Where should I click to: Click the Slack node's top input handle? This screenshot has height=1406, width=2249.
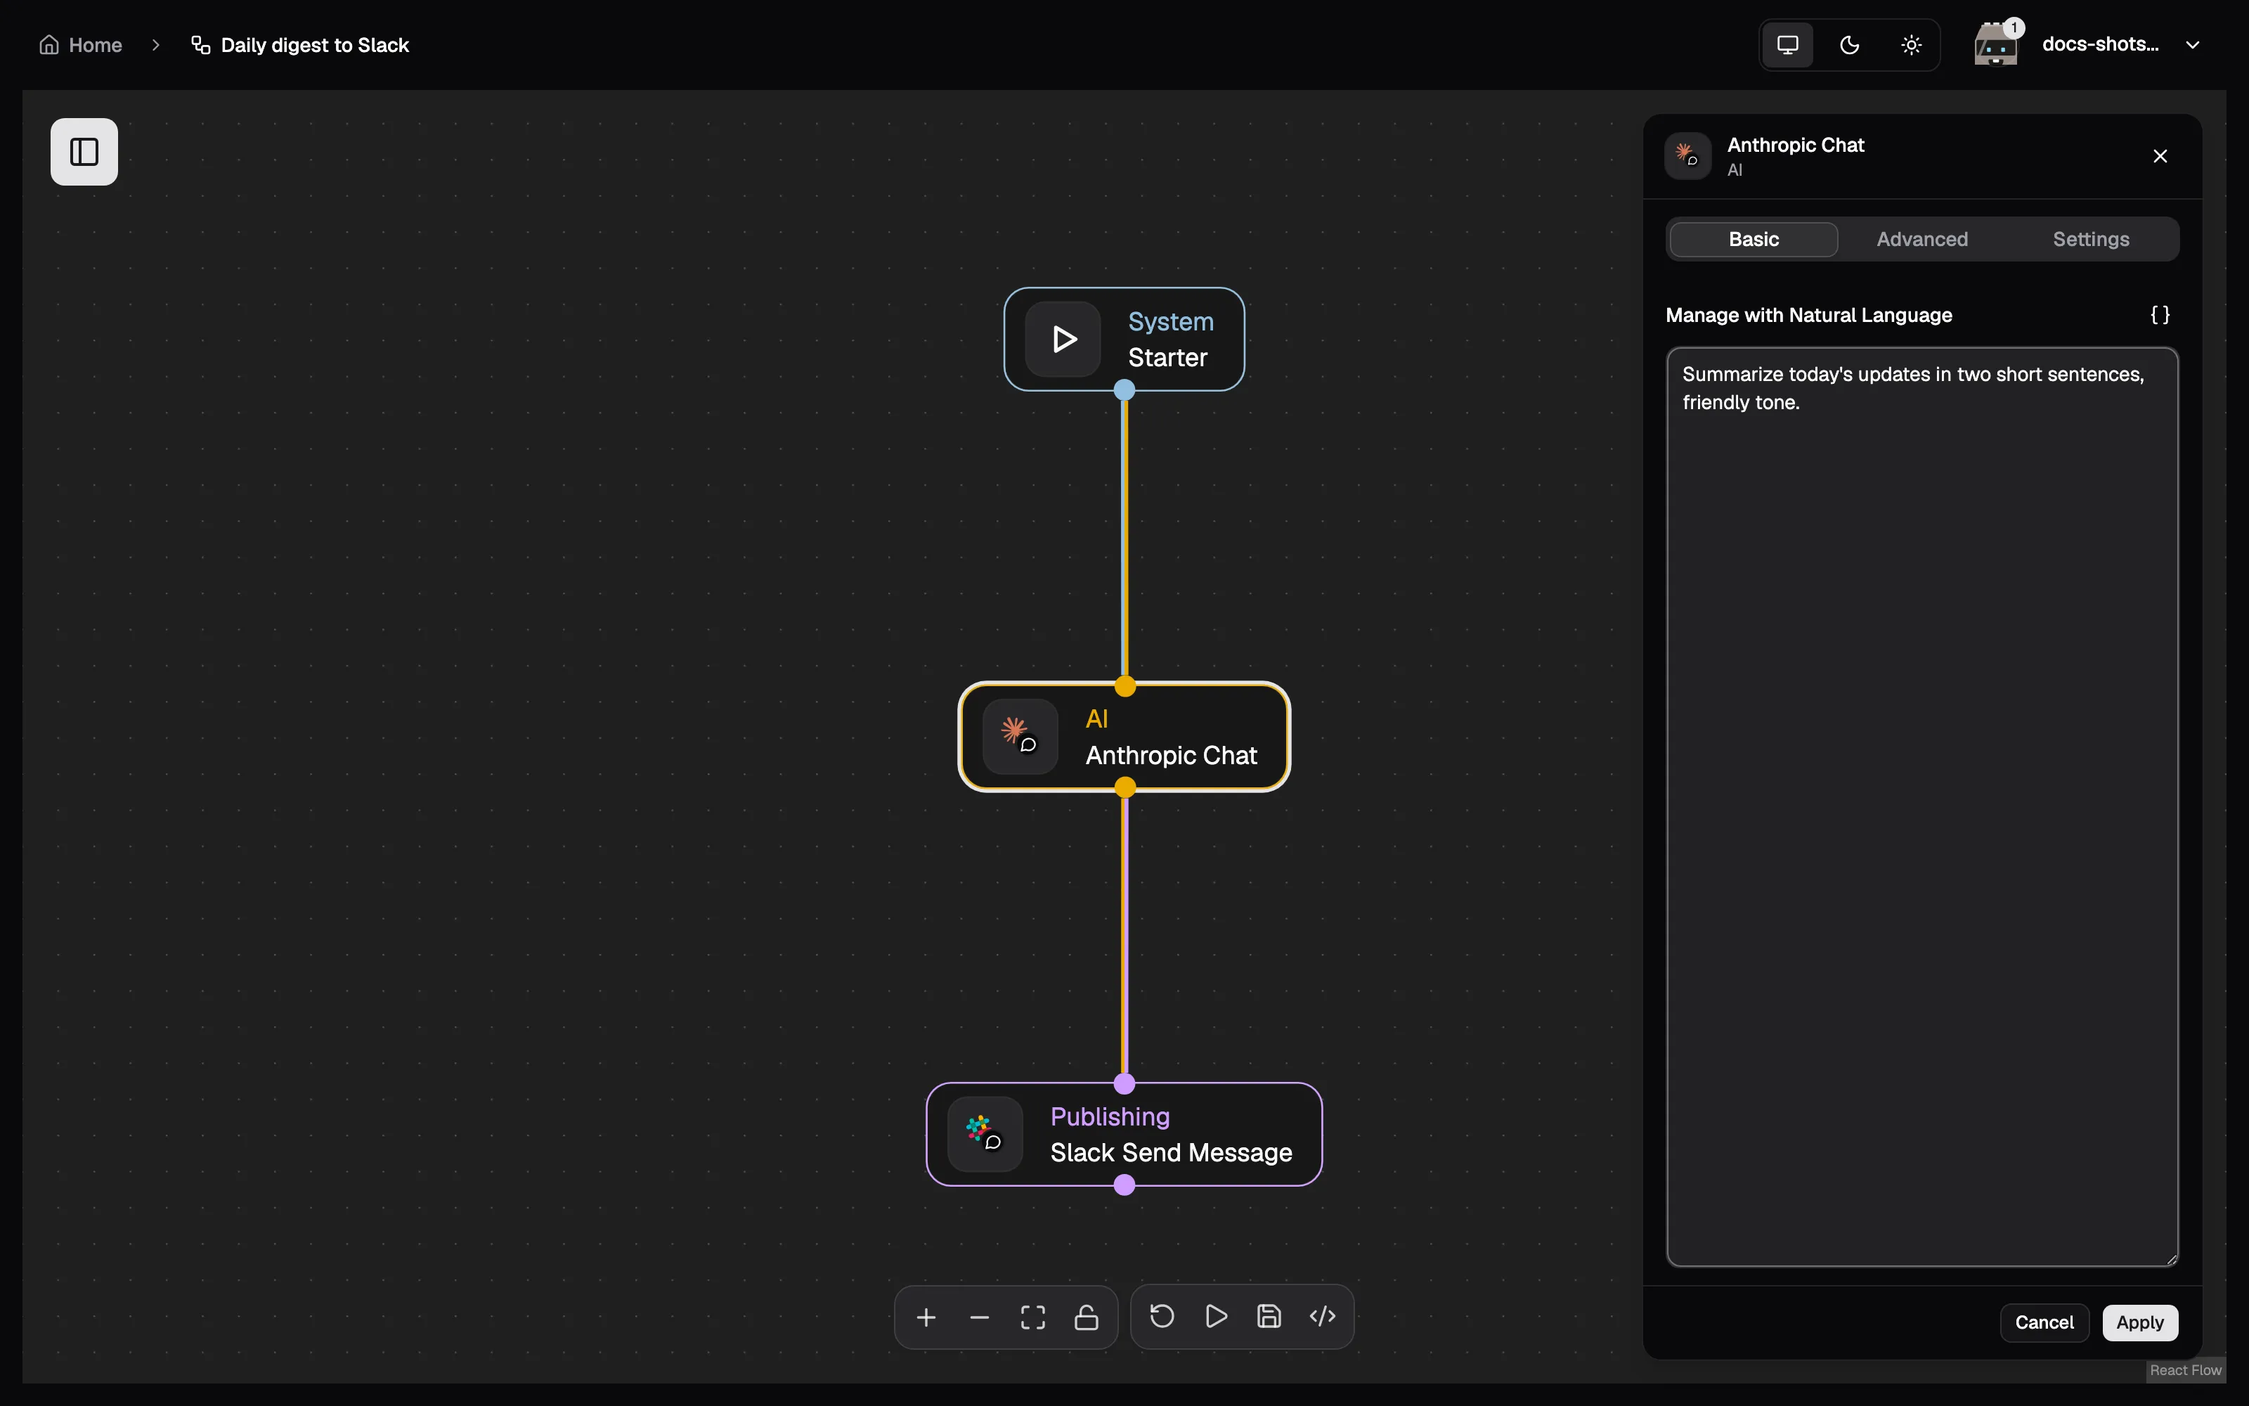click(x=1124, y=1083)
